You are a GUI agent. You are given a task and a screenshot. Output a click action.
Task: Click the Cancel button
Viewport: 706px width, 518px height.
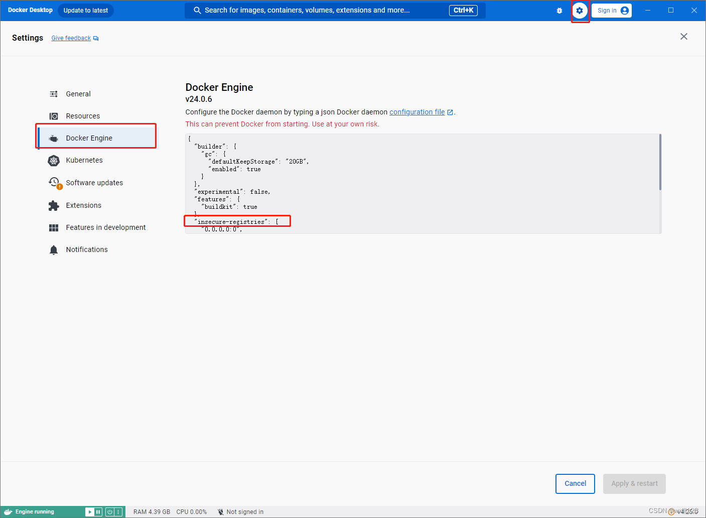click(575, 484)
